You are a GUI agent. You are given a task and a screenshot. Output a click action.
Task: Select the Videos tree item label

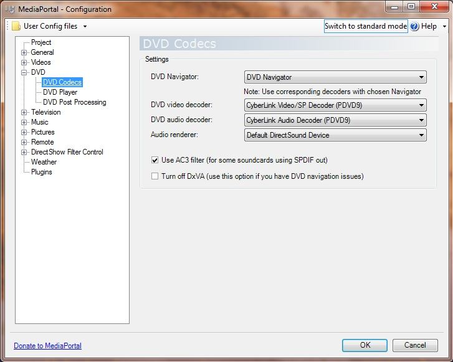[41, 62]
